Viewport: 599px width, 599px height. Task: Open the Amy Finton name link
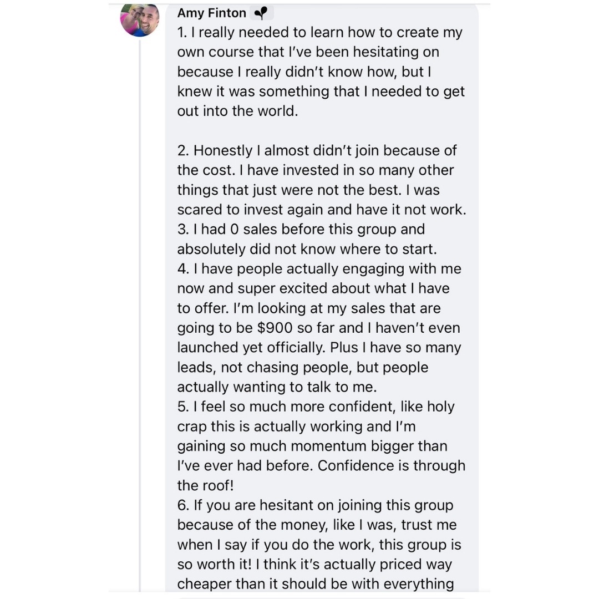[211, 13]
